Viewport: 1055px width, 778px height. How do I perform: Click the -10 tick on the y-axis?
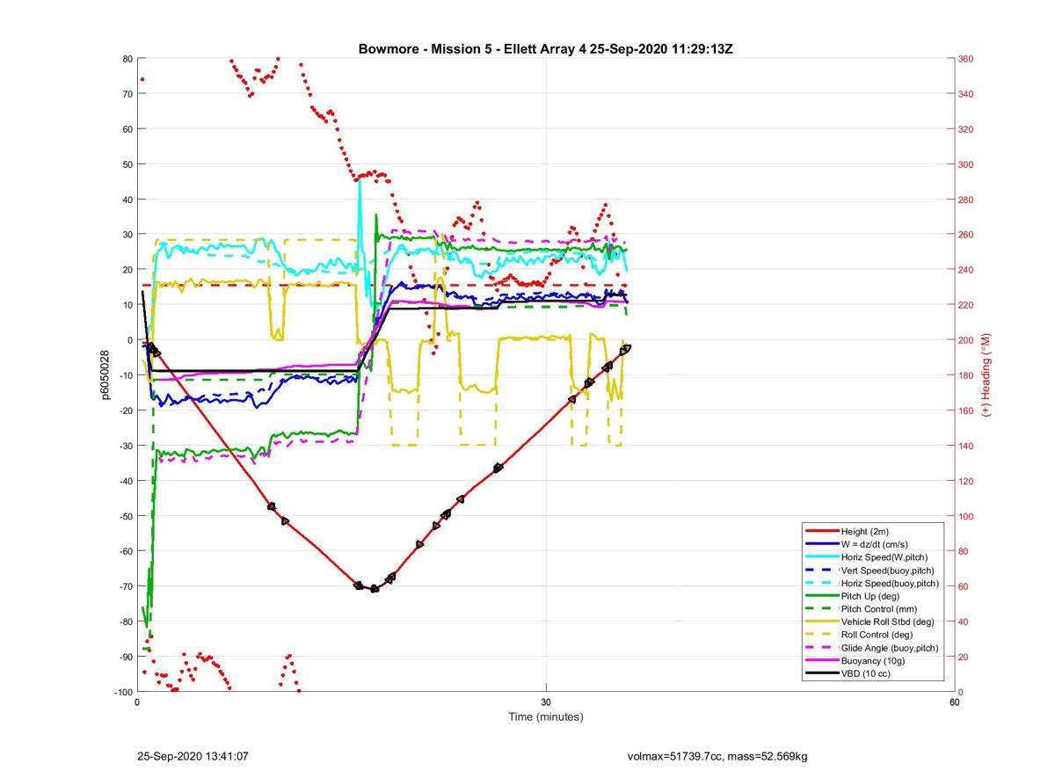coord(125,375)
